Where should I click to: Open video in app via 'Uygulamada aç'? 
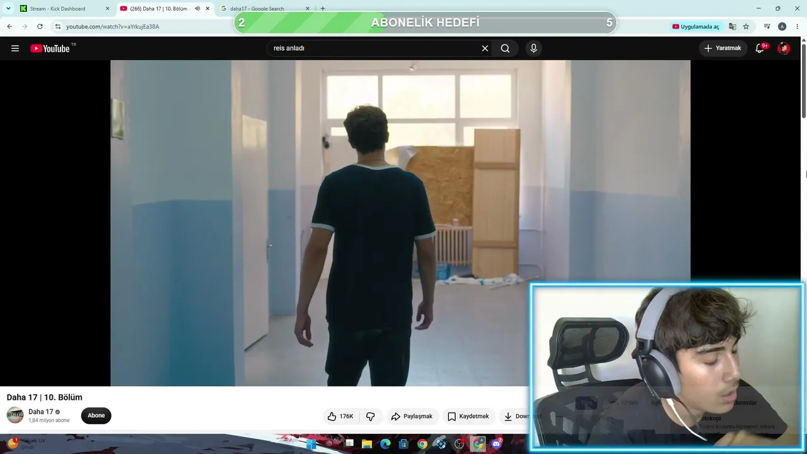(x=696, y=26)
